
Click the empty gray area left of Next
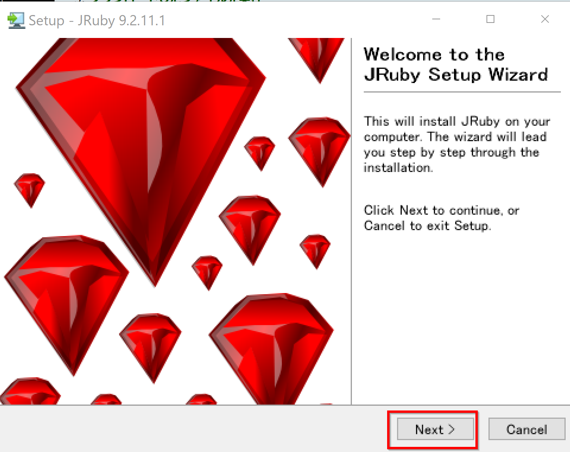194,429
